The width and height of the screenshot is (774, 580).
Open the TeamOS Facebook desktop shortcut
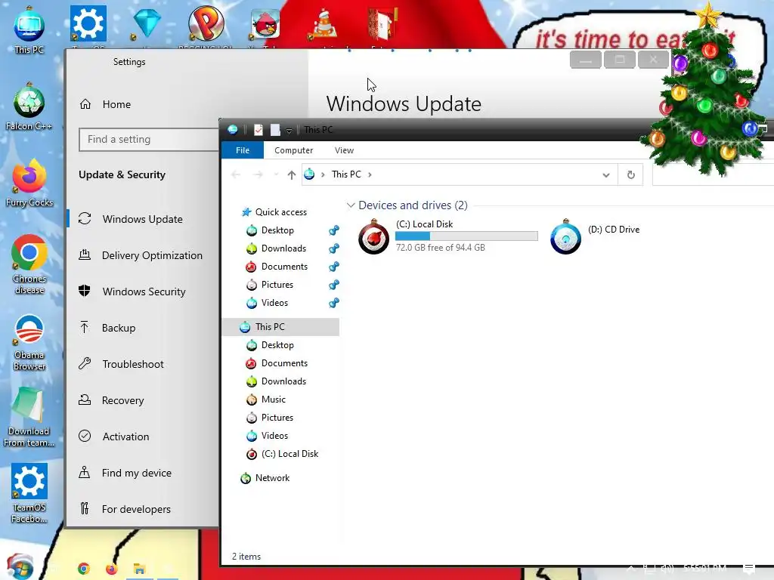click(29, 492)
